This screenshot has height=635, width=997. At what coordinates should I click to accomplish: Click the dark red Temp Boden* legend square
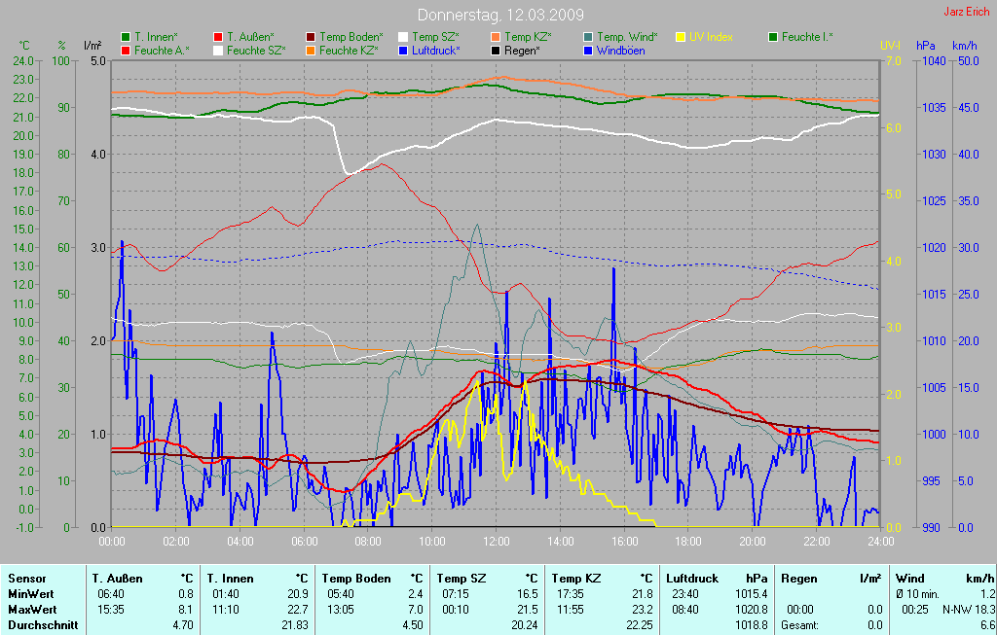311,38
